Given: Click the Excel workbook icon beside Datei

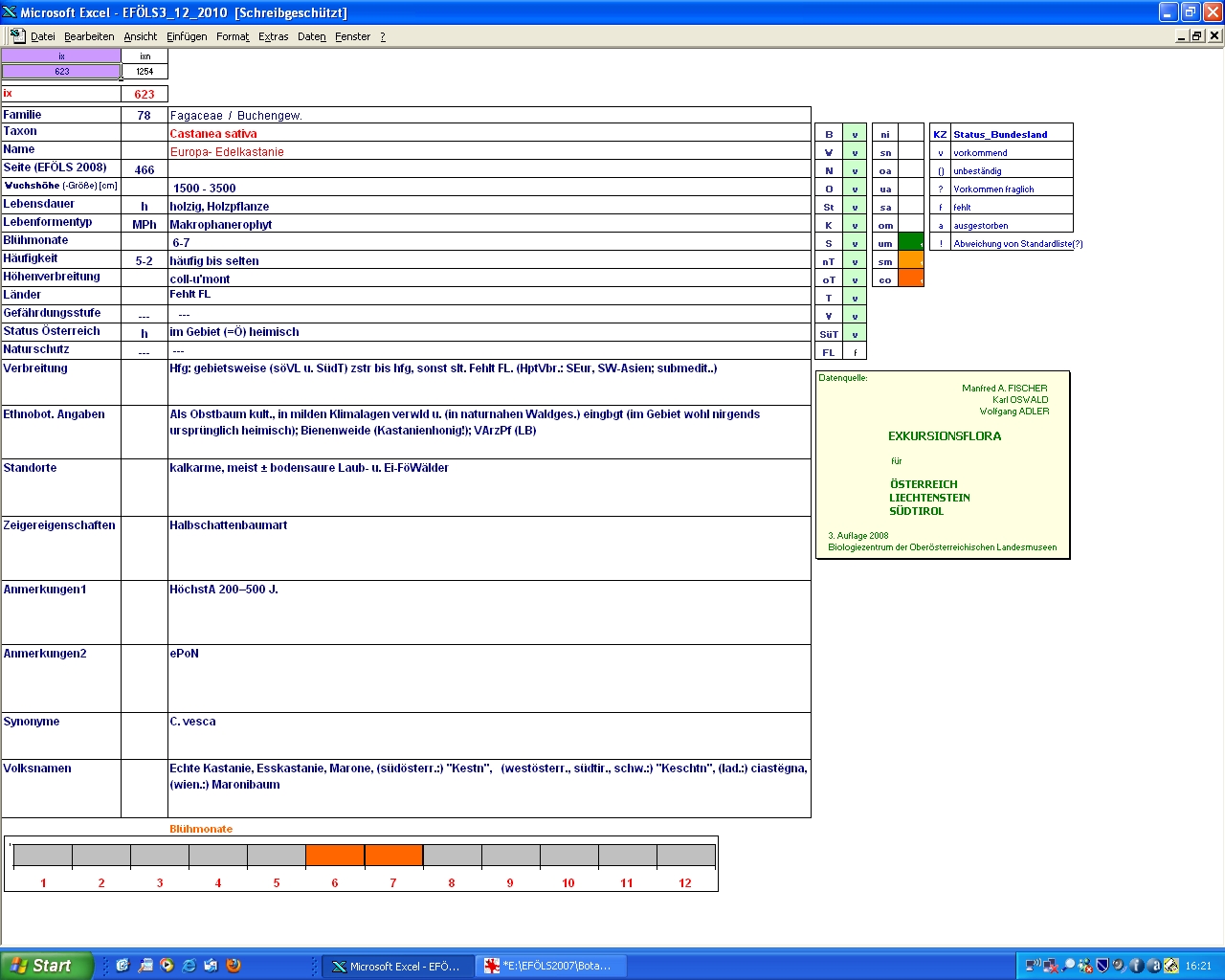Looking at the screenshot, I should coord(17,35).
